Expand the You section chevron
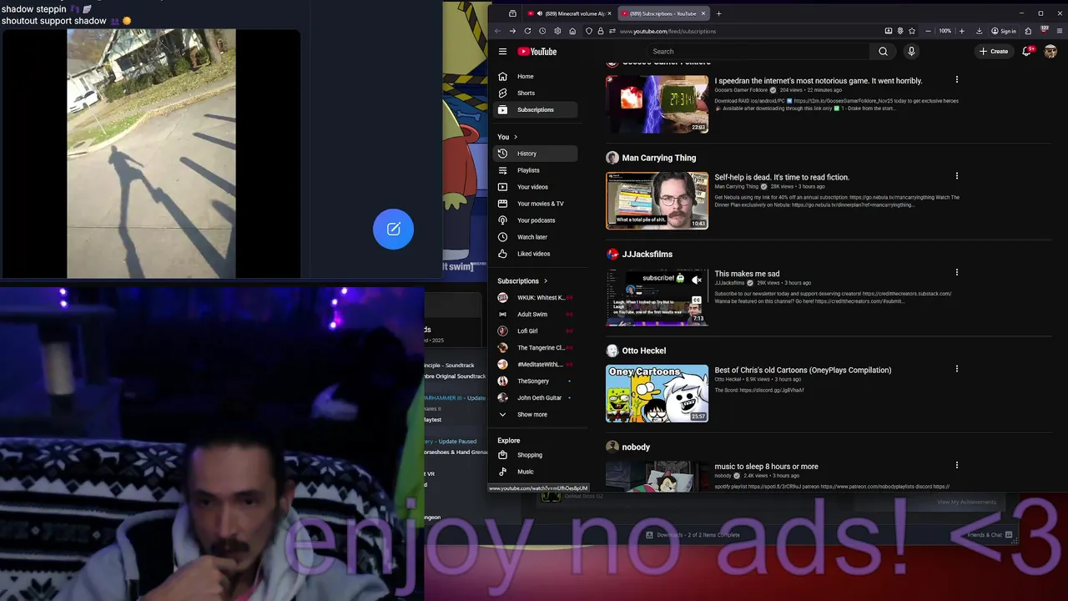The width and height of the screenshot is (1068, 601). click(516, 137)
